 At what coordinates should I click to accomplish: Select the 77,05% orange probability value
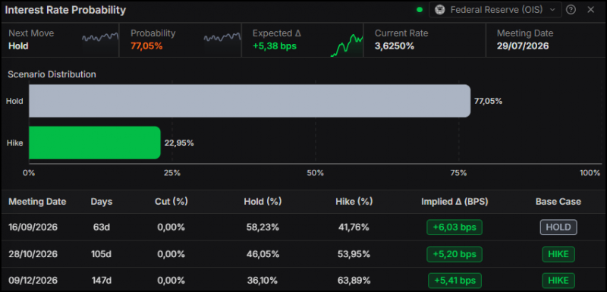pyautogui.click(x=146, y=46)
